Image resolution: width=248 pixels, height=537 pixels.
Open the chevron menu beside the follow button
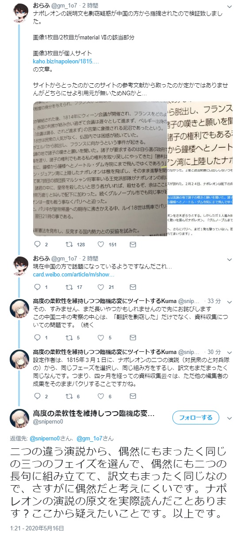tap(229, 418)
